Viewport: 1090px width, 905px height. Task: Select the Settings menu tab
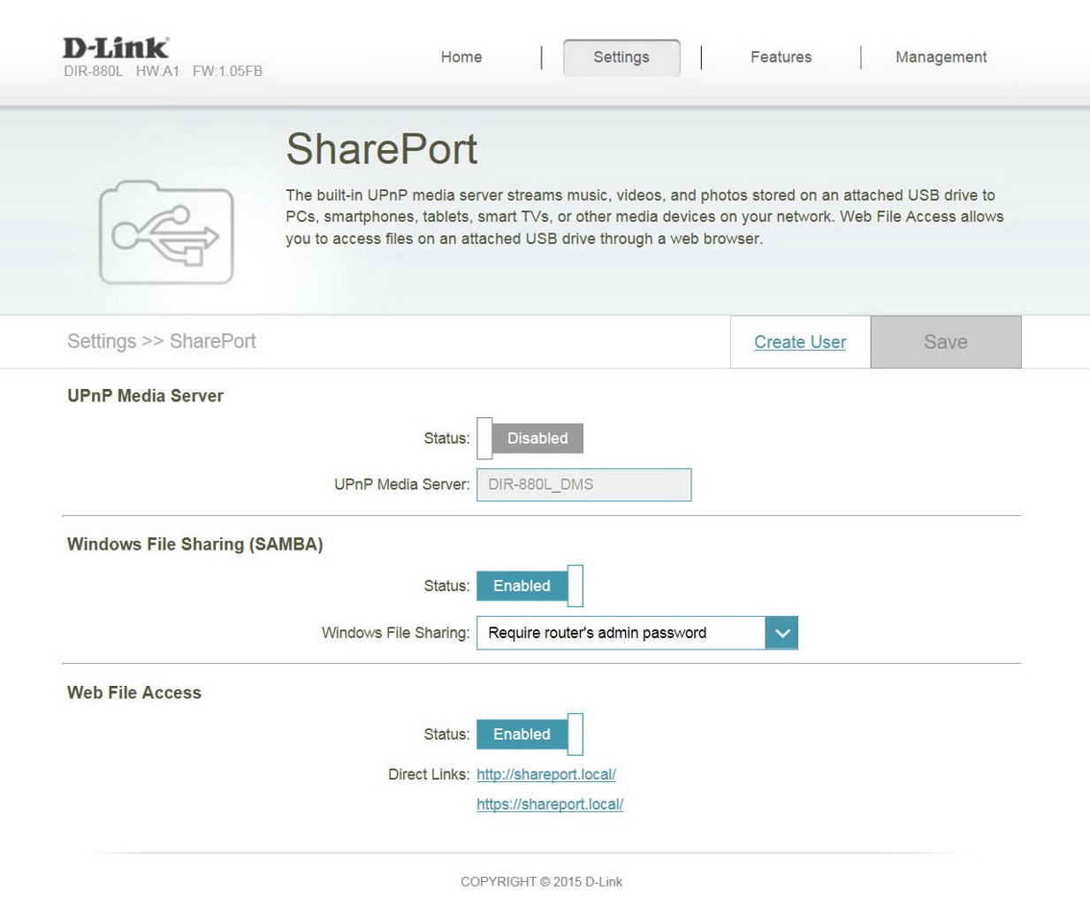[x=621, y=57]
